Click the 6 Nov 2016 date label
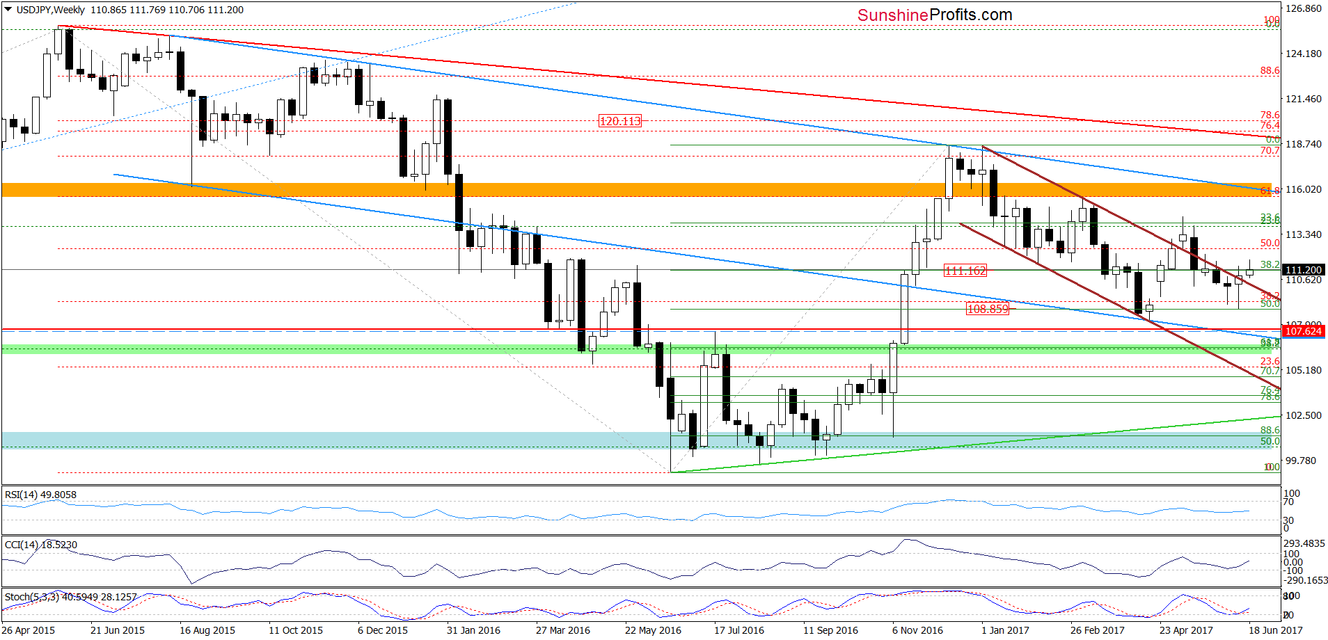 click(917, 630)
